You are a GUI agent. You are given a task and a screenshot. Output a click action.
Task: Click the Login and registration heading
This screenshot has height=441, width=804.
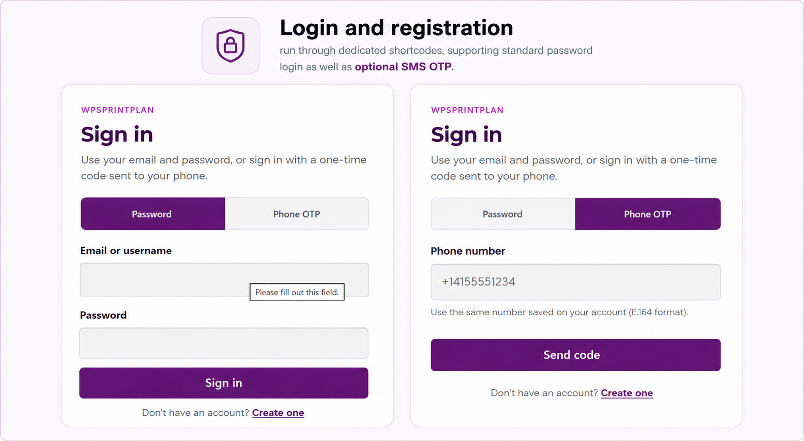[397, 28]
